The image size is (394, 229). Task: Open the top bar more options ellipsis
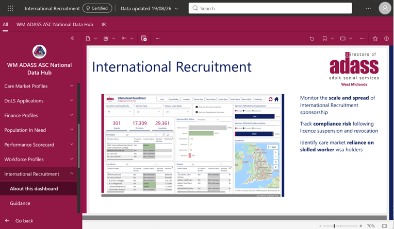pyautogui.click(x=368, y=8)
